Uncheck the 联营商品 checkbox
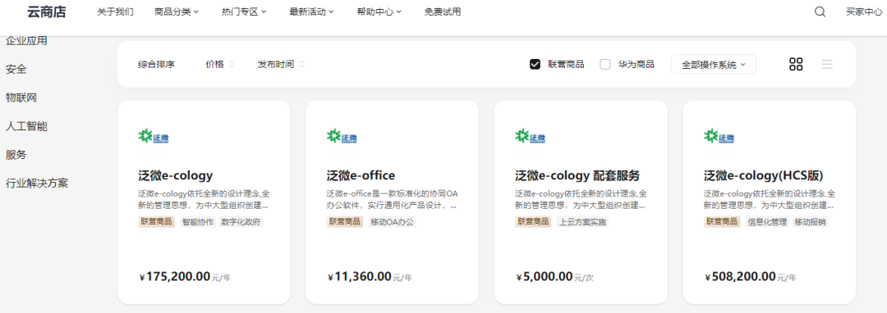887x313 pixels. click(535, 64)
